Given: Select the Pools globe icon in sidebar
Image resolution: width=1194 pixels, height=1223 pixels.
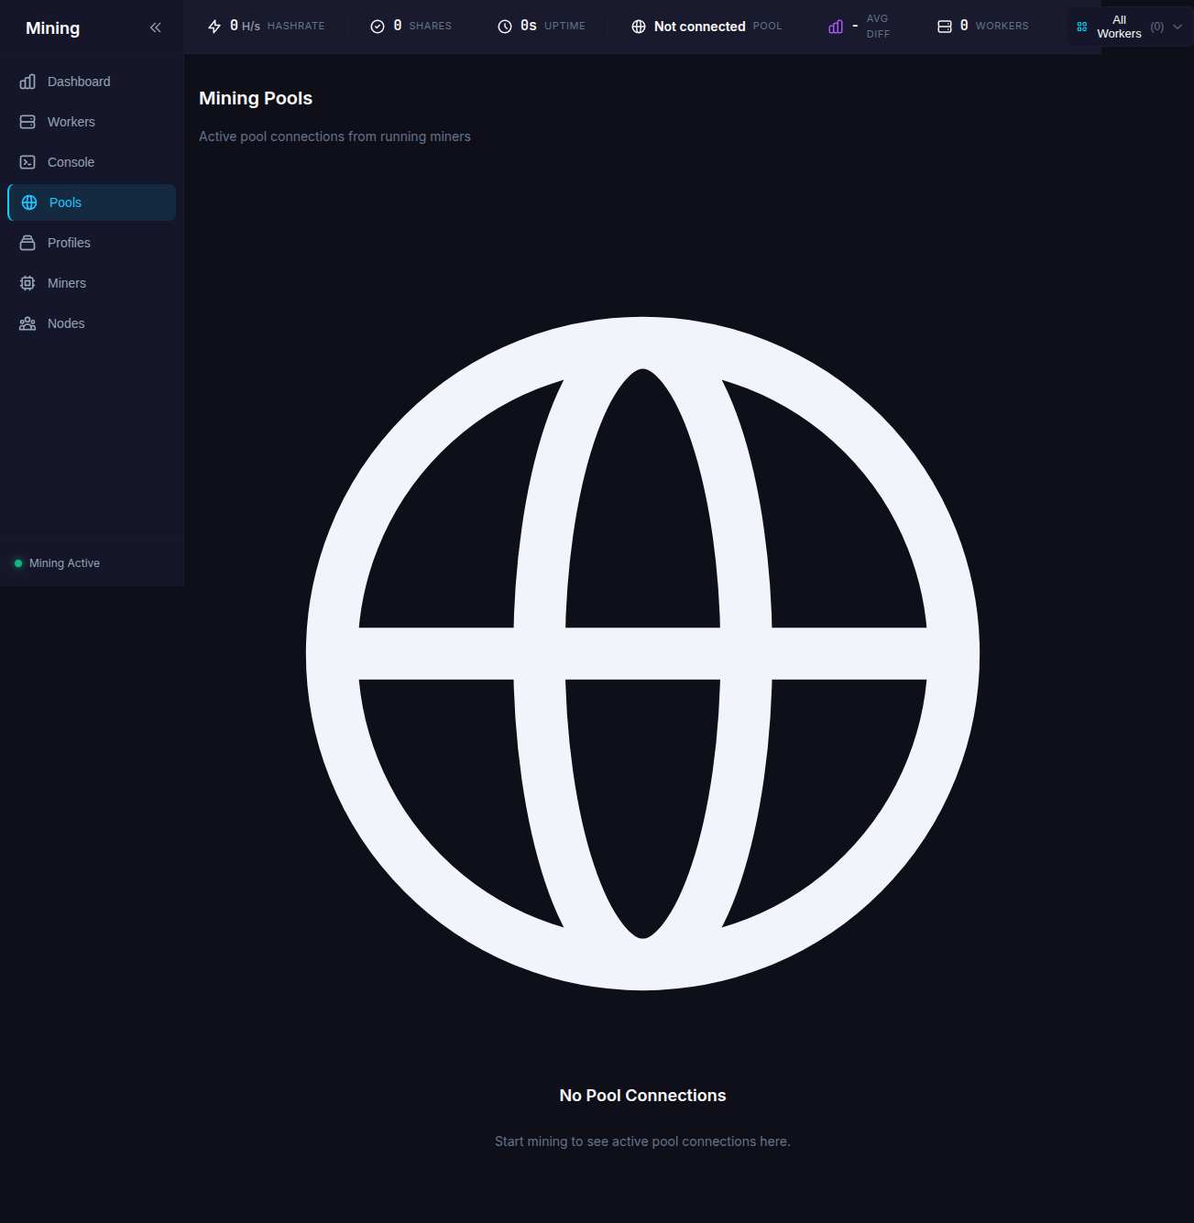Looking at the screenshot, I should pyautogui.click(x=29, y=202).
